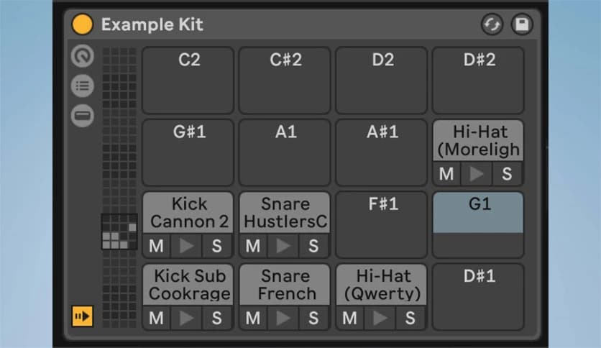This screenshot has width=601, height=348.
Task: Select the empty D#1 pad
Action: click(x=478, y=296)
